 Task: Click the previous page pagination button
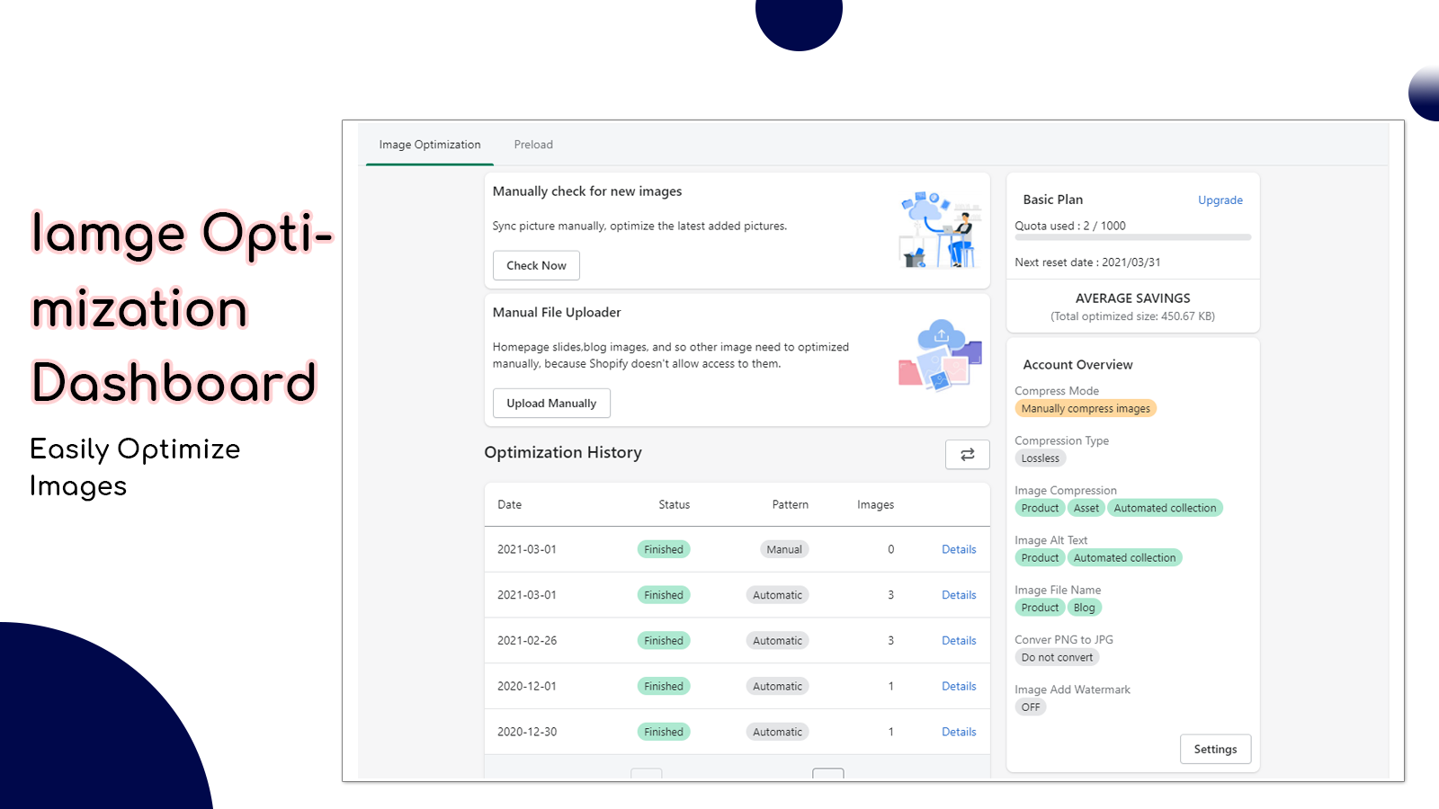click(x=646, y=774)
